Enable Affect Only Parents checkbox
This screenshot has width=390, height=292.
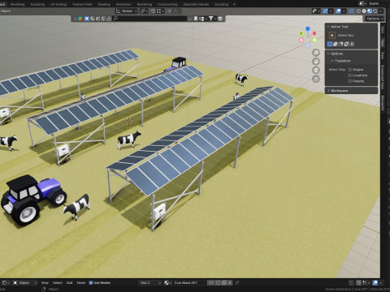[350, 81]
